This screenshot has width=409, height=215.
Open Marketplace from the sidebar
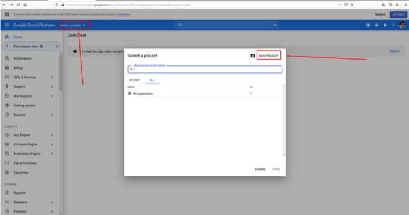(22, 58)
